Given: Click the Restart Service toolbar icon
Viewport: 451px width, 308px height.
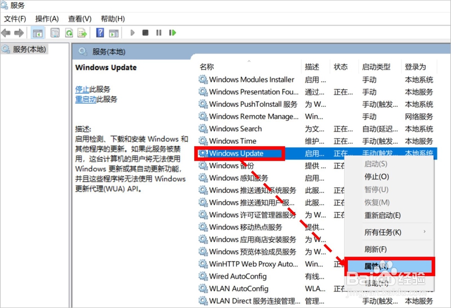Looking at the screenshot, I should tap(172, 33).
